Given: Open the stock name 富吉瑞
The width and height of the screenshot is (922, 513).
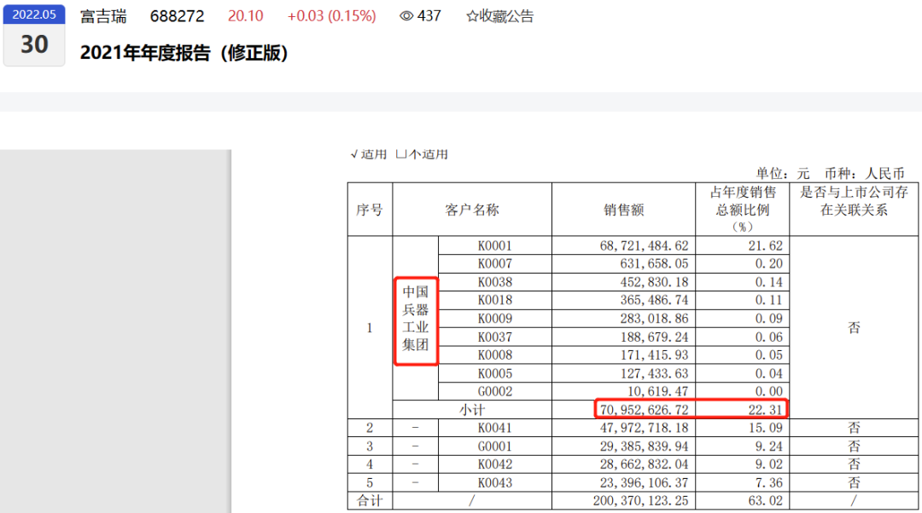Looking at the screenshot, I should coord(103,16).
